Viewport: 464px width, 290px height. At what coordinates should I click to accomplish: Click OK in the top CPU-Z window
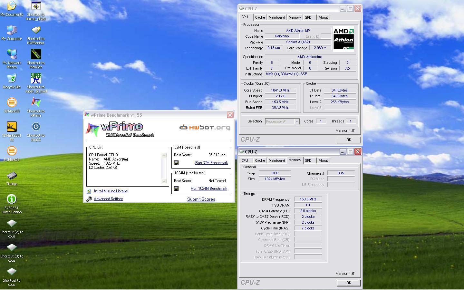(349, 140)
